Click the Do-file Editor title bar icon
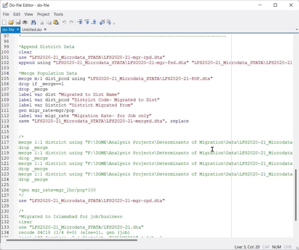The height and width of the screenshot is (250, 299). (5, 5)
